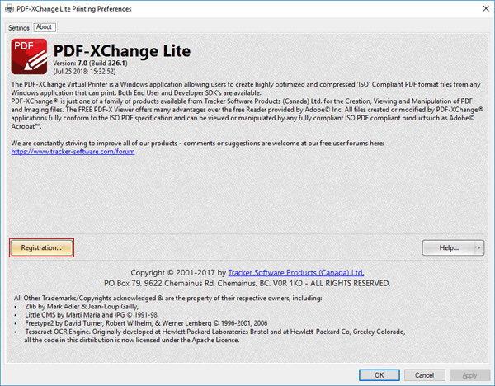Select the About tab
Image resolution: width=495 pixels, height=386 pixels.
[45, 27]
